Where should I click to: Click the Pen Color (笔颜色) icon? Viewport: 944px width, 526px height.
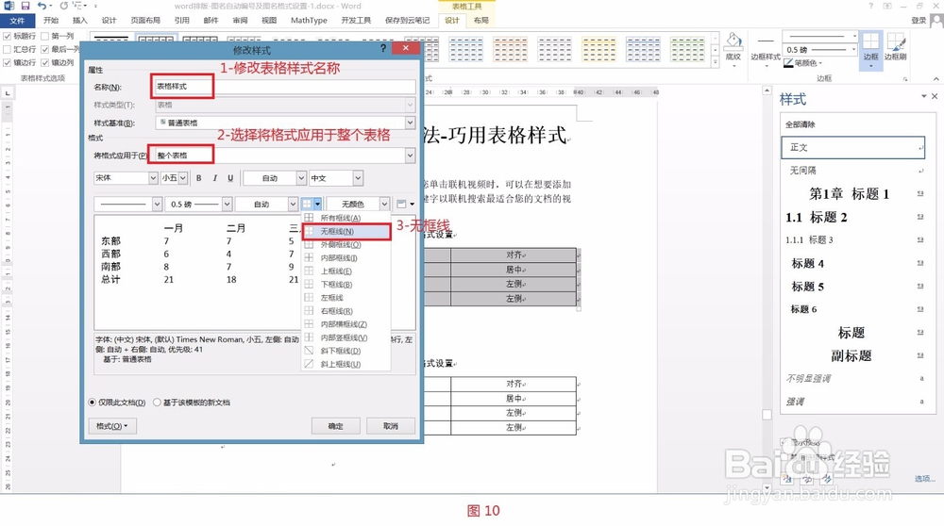click(x=788, y=62)
